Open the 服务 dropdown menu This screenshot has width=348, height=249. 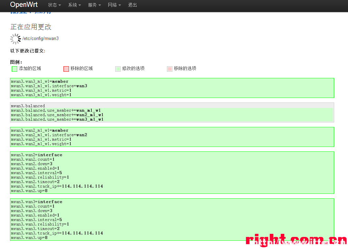point(94,5)
